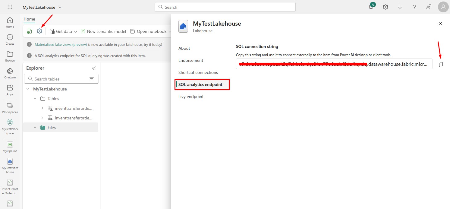Image resolution: width=450 pixels, height=209 pixels.
Task: Open the Help question mark
Action: pos(414,7)
